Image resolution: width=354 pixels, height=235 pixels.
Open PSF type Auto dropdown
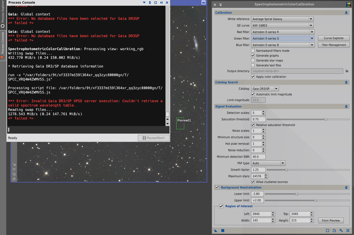pos(268,163)
